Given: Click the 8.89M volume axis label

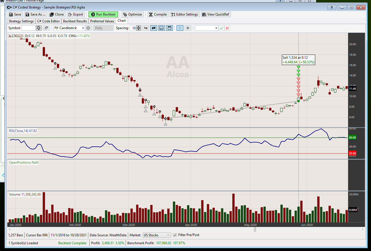Looking at the screenshot, I should (x=353, y=210).
